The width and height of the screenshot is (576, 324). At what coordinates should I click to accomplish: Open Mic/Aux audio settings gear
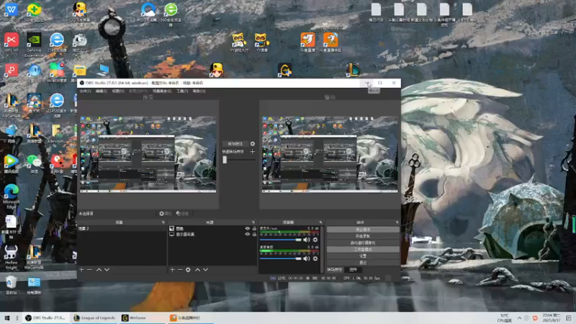tap(315, 240)
